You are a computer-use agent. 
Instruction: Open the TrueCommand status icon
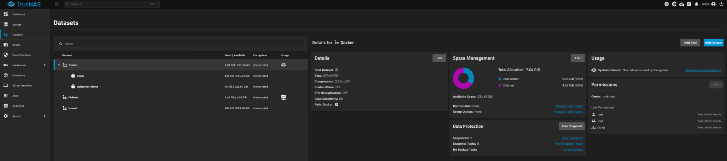674,4
